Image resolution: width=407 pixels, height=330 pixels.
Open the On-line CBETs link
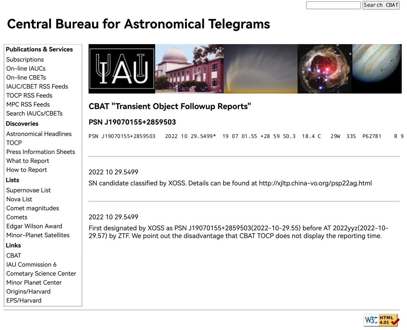coord(26,77)
